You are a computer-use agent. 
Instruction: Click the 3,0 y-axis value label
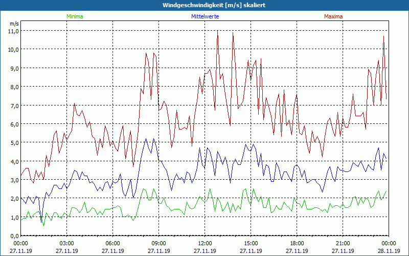pyautogui.click(x=13, y=180)
